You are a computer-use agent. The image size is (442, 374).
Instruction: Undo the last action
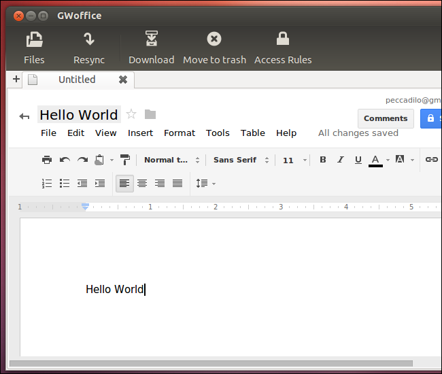[x=65, y=160]
